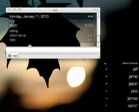Click the 6:53 timestamp beside 'style'
The height and width of the screenshot is (112, 139).
tap(90, 40)
